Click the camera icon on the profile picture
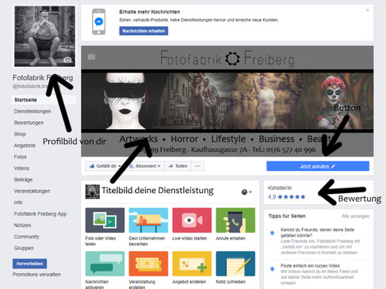Screen dimensions: 386x289 pos(67,60)
